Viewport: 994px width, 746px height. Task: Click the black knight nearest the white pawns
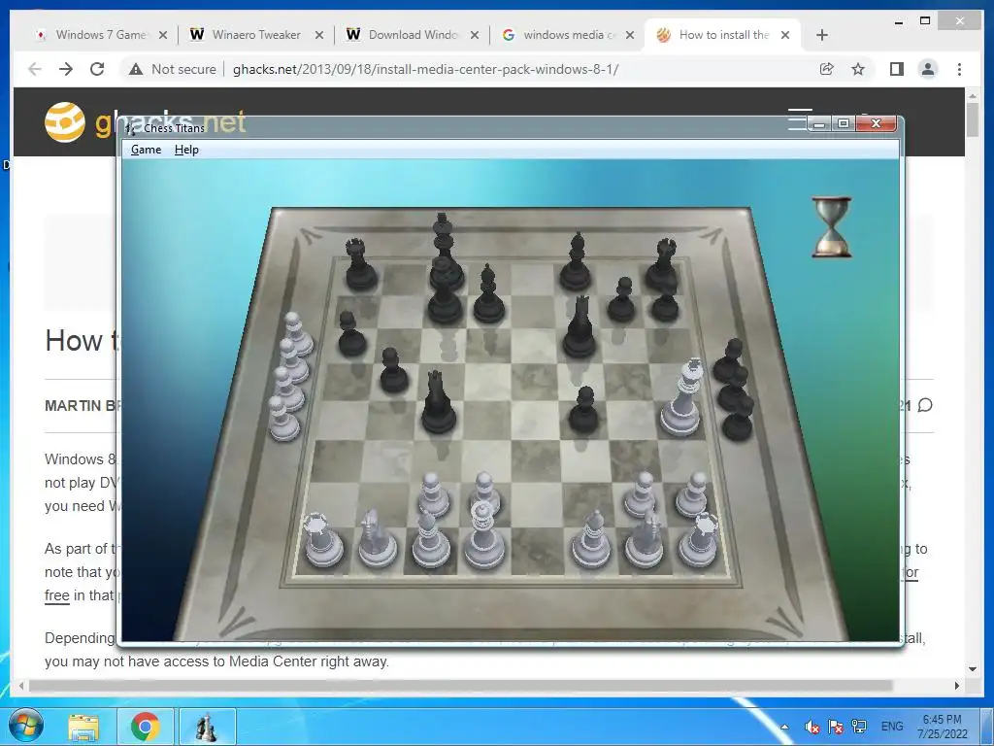pos(439,403)
